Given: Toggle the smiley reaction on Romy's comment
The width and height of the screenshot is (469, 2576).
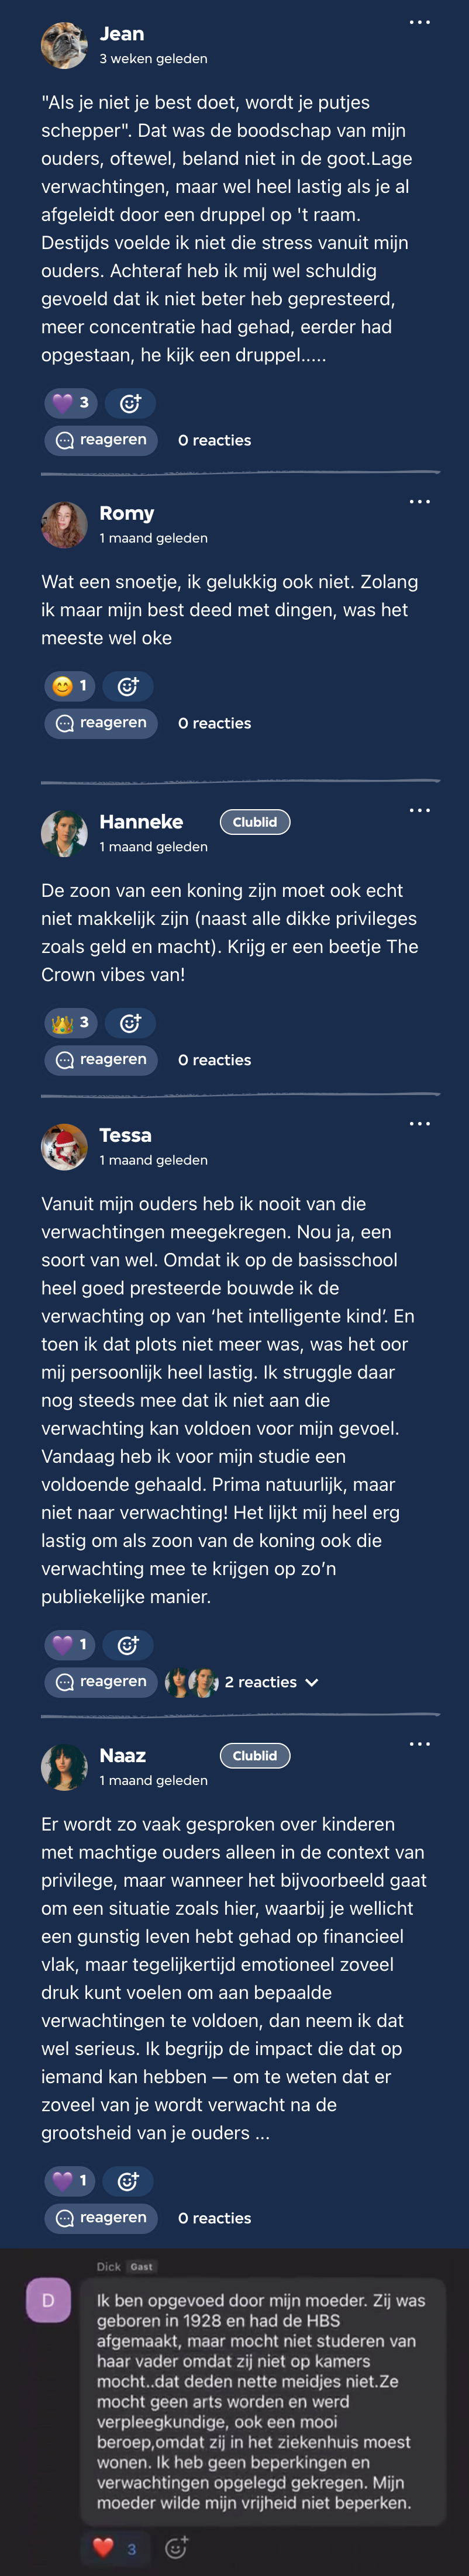Looking at the screenshot, I should (x=70, y=686).
